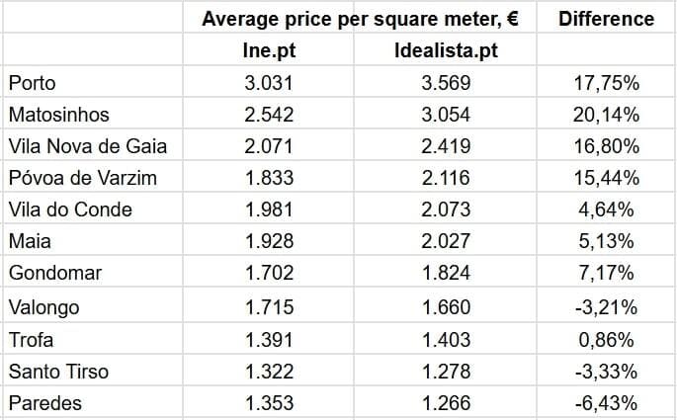Click the Difference column header

point(606,19)
